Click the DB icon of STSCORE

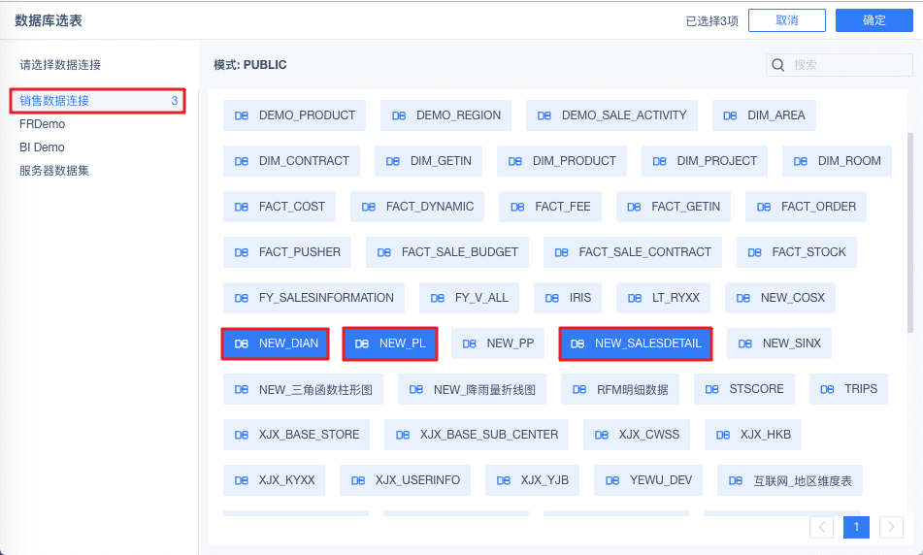point(711,390)
